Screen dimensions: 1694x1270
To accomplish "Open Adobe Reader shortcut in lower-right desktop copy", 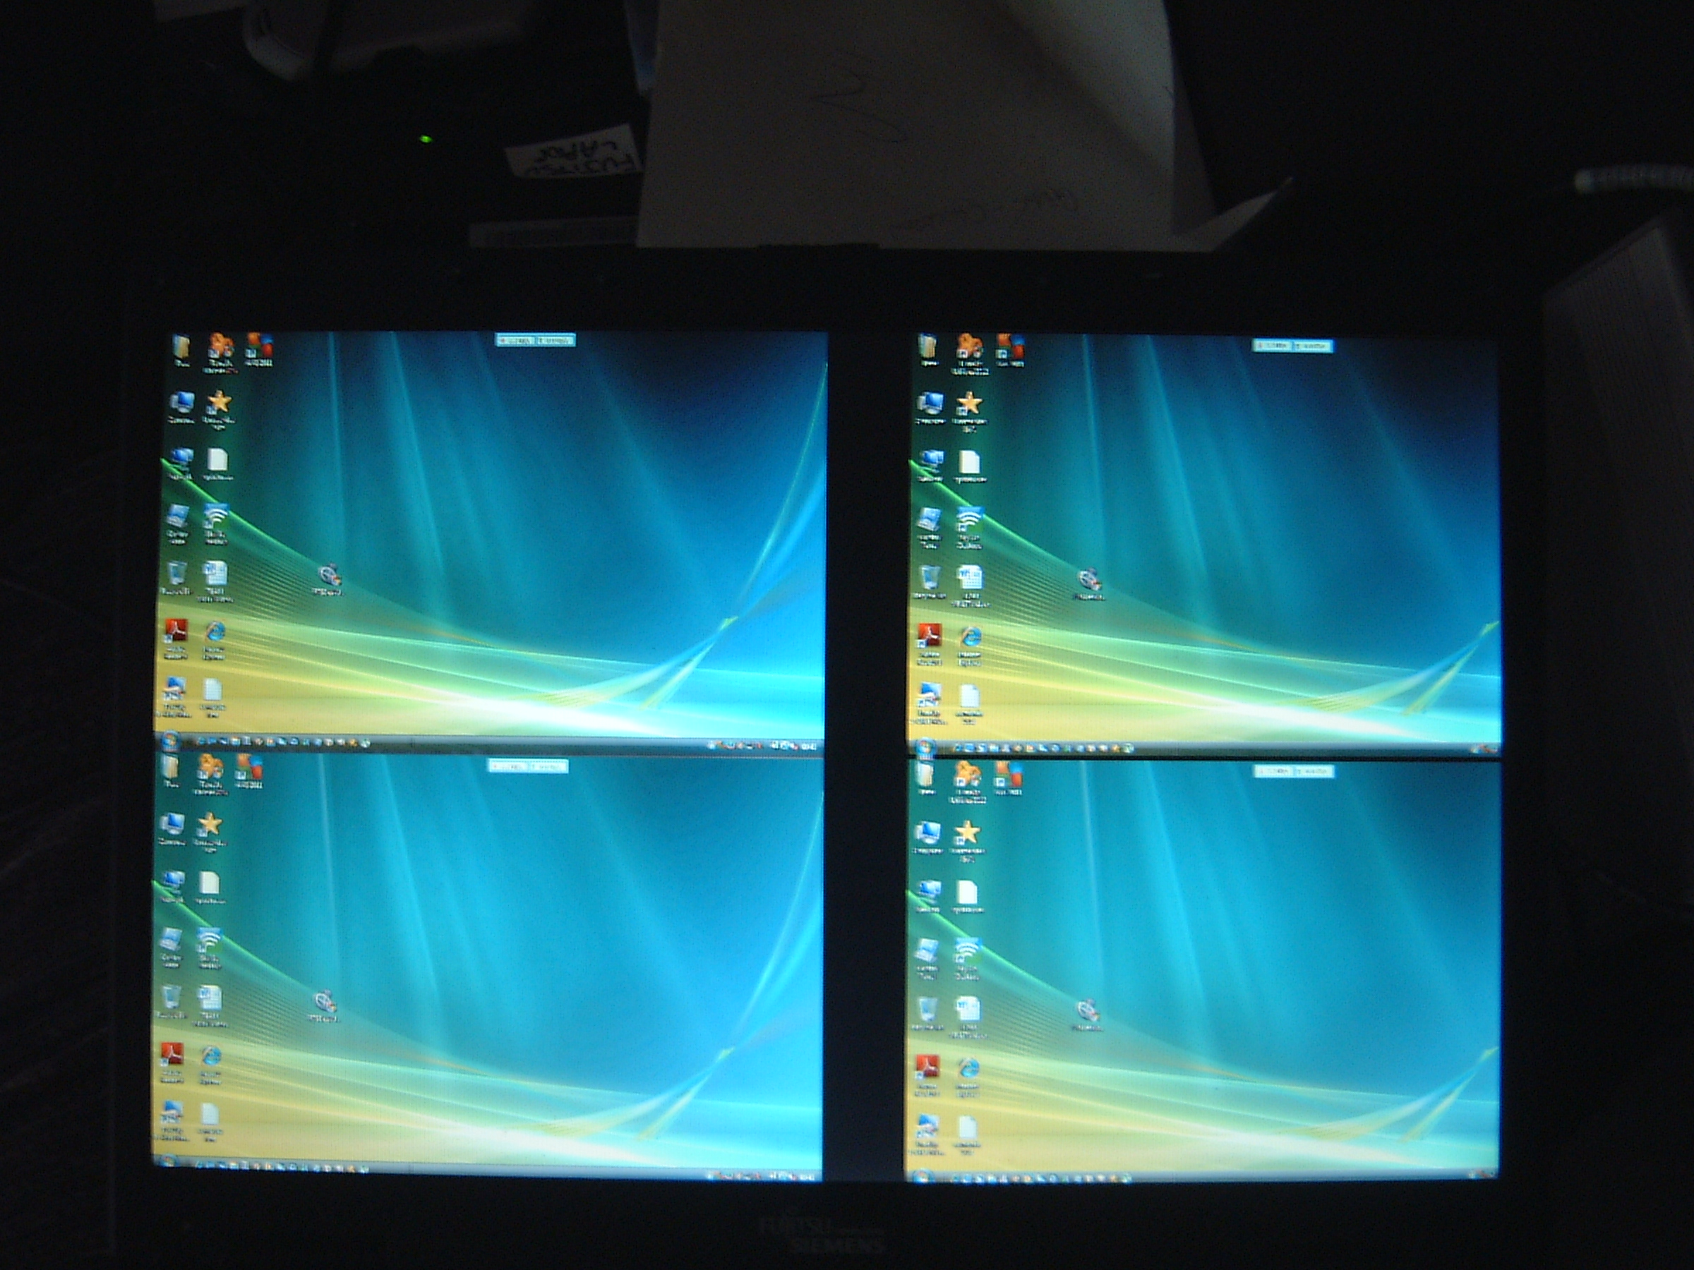I will tap(928, 1066).
